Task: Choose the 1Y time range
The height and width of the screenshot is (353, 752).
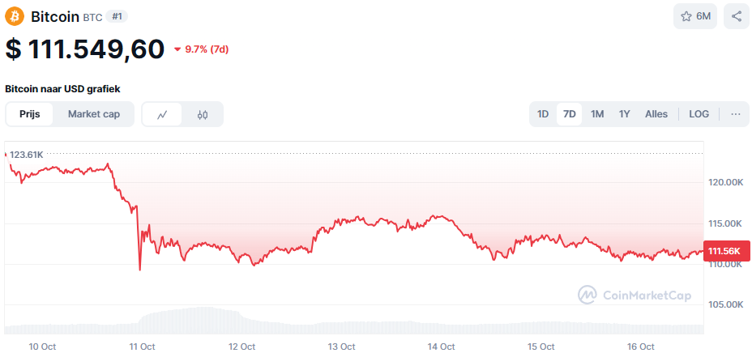Action: pyautogui.click(x=625, y=114)
